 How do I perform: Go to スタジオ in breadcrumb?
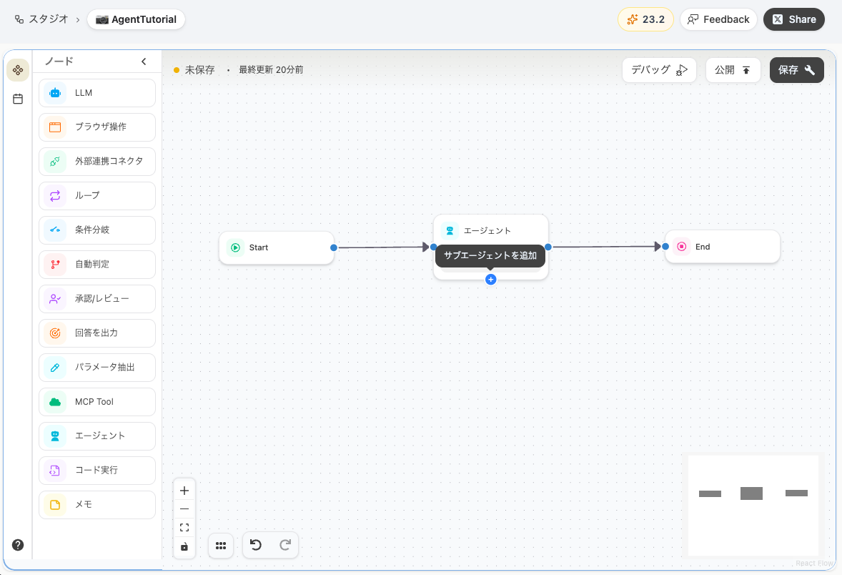click(x=41, y=19)
